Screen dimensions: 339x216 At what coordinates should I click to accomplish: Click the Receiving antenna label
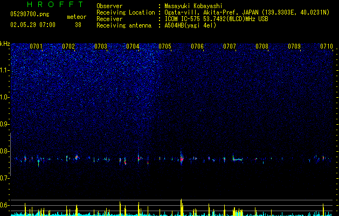(x=124, y=25)
